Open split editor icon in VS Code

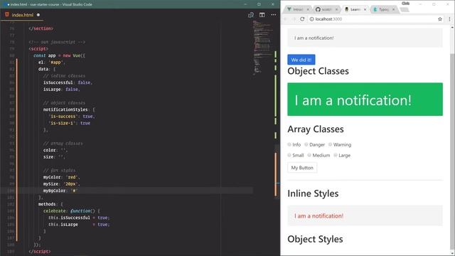coord(262,15)
